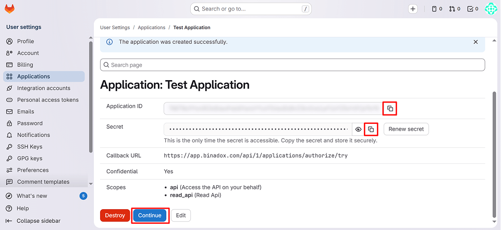Go to User Settings breadcrumb
Image resolution: width=501 pixels, height=230 pixels.
pyautogui.click(x=115, y=28)
